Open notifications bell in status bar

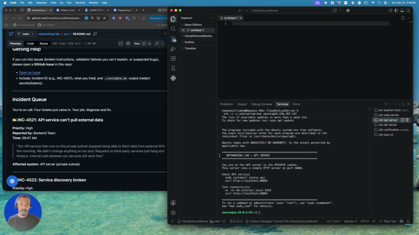[408, 221]
